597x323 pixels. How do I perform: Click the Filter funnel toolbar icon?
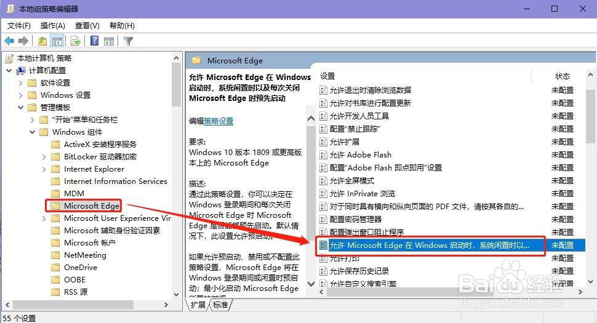(x=128, y=41)
